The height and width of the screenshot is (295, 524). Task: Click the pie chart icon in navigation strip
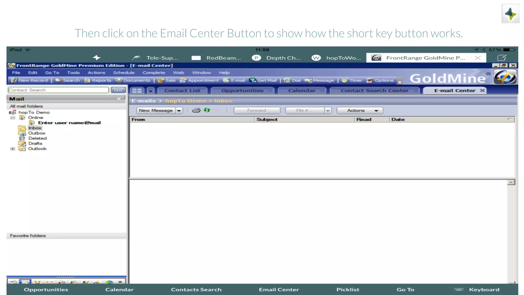[109, 282]
